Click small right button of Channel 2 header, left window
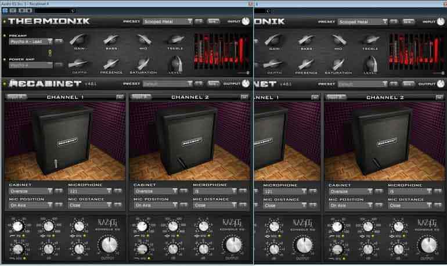 244,97
